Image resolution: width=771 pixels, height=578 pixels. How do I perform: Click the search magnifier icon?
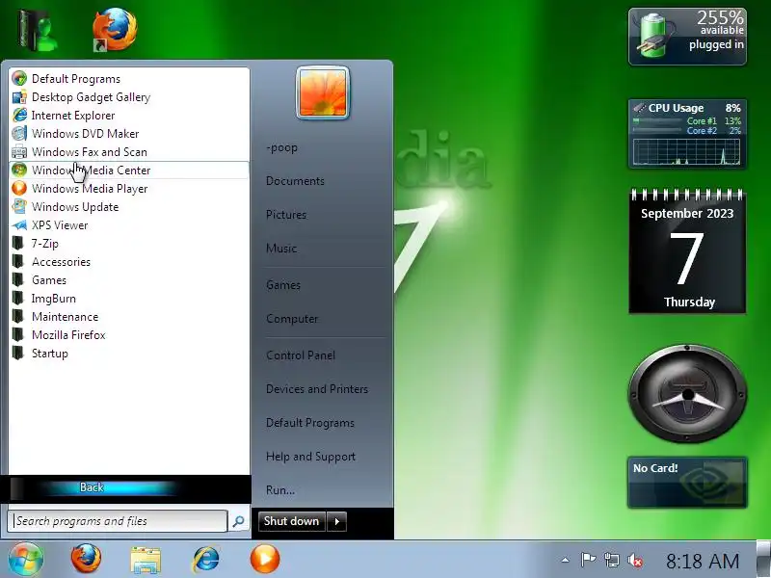(x=238, y=521)
